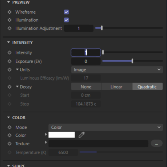167x167 pixels.
Task: Click the keyframe diamond next to Wireframe
Action: point(9,12)
